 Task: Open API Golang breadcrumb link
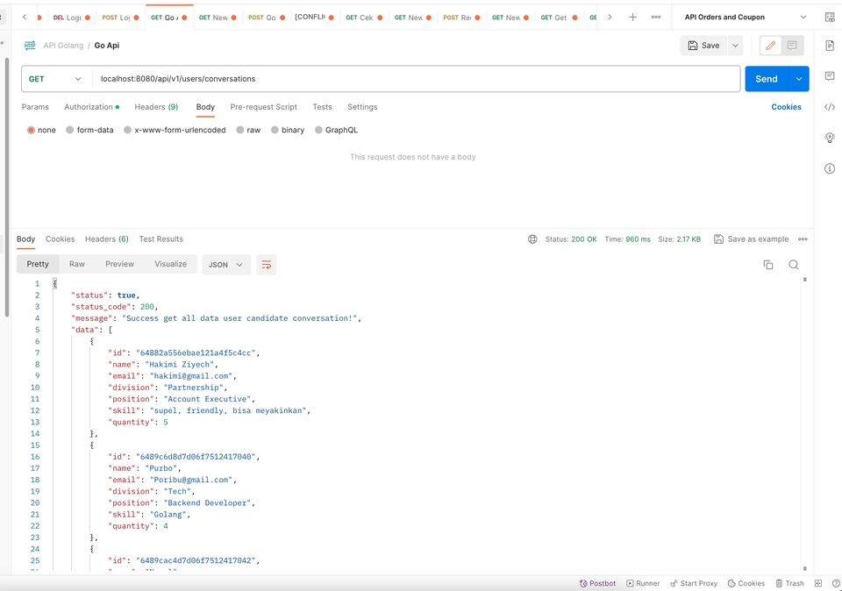(x=63, y=46)
